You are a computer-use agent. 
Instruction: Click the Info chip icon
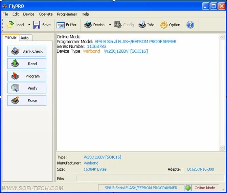click(142, 25)
